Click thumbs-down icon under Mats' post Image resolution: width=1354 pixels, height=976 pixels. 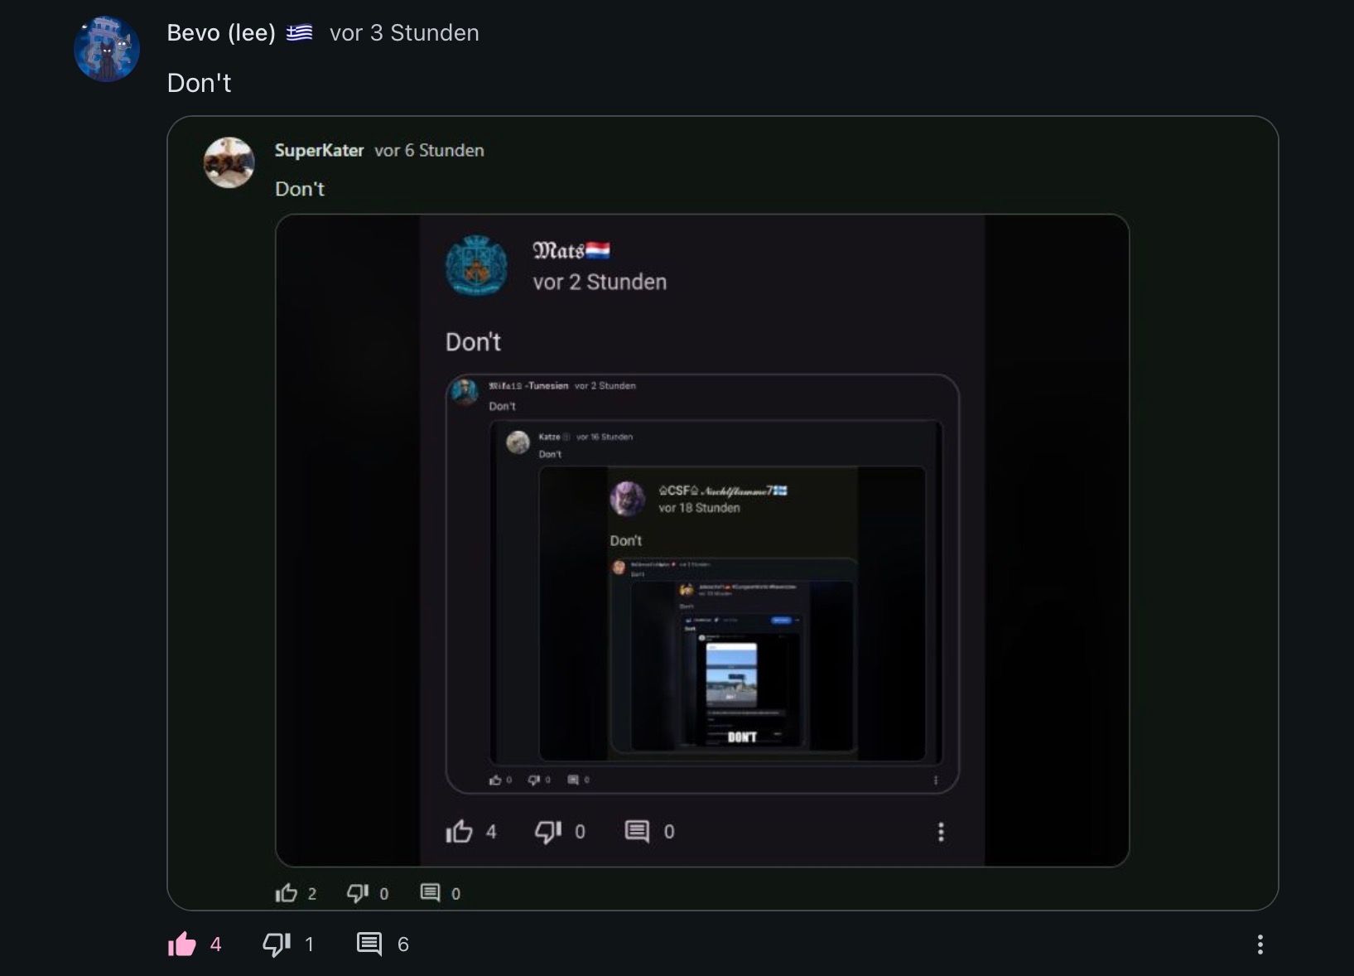pyautogui.click(x=548, y=832)
